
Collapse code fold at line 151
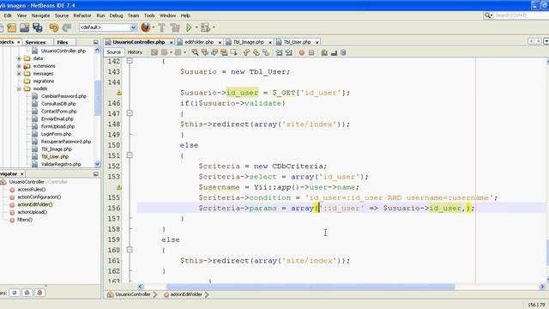click(x=130, y=155)
